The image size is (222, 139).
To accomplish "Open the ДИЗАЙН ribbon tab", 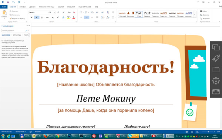I will (33, 7).
